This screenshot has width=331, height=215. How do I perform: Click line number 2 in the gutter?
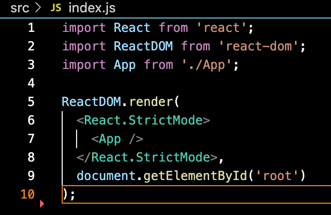click(x=31, y=46)
